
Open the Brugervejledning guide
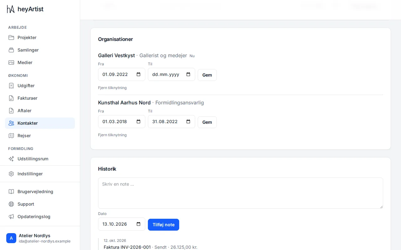coord(40,192)
